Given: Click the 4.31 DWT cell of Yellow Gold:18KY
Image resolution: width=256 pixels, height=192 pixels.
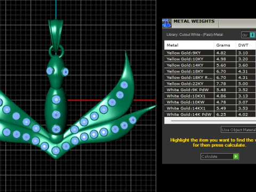Looking at the screenshot, I should point(246,71).
